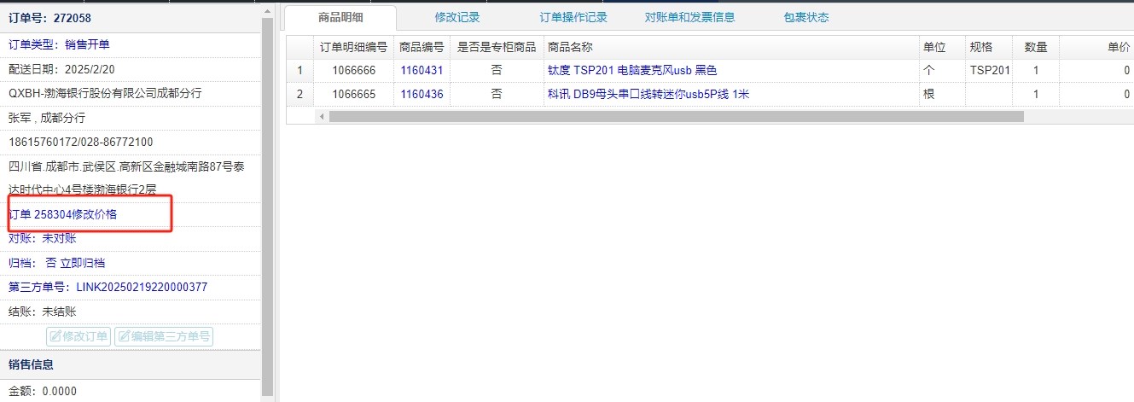
Task: Click unit cell 个 in first row
Action: tap(942, 70)
